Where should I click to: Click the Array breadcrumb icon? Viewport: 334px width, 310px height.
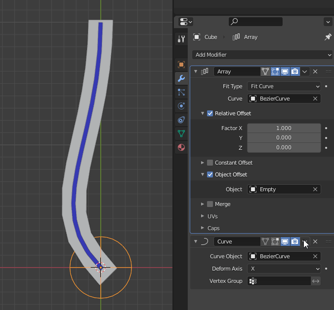tap(236, 37)
